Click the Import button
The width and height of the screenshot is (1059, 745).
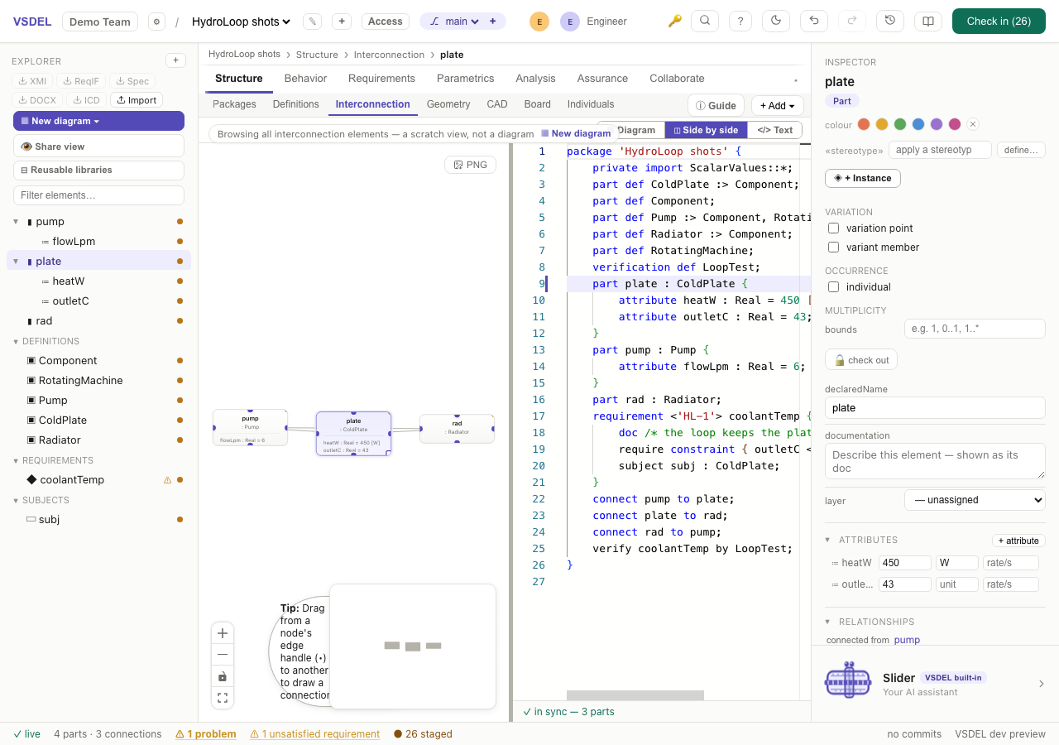[x=137, y=100]
